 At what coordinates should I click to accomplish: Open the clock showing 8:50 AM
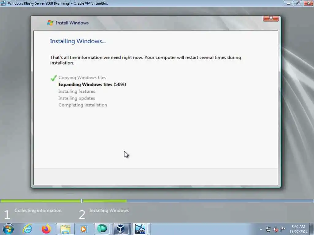point(298,227)
